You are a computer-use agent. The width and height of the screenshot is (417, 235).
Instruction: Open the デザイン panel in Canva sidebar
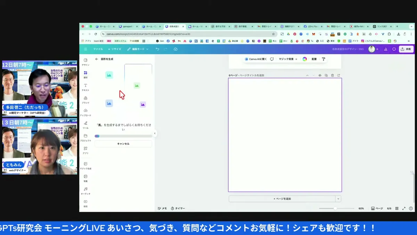tap(85, 62)
